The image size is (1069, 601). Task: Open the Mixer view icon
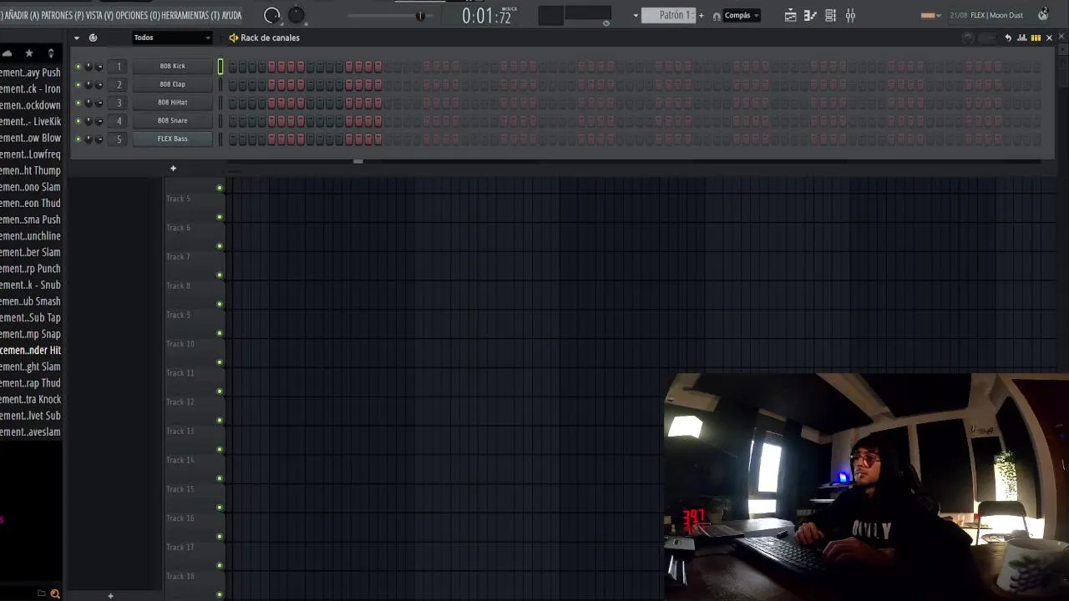click(x=850, y=15)
